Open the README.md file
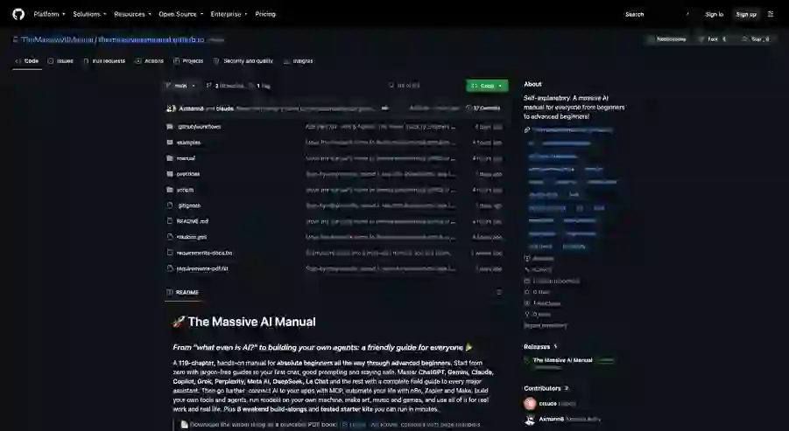789x431 pixels. (193, 221)
